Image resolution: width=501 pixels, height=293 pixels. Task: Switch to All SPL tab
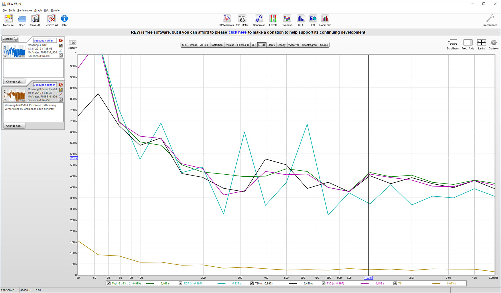[x=204, y=45]
